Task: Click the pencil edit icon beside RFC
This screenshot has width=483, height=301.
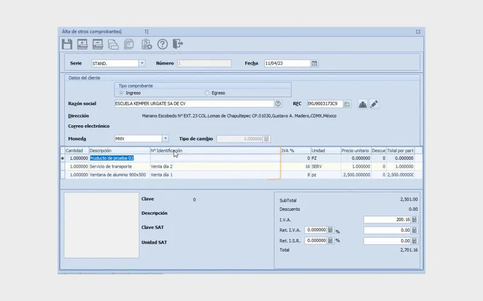Action: 374,104
